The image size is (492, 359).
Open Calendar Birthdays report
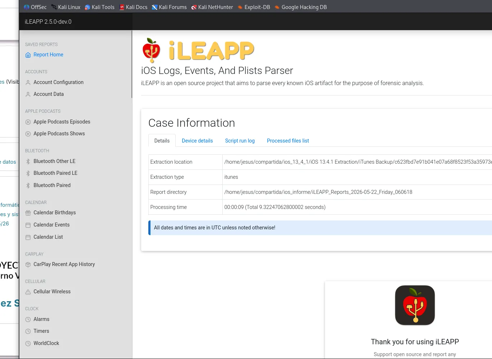55,213
